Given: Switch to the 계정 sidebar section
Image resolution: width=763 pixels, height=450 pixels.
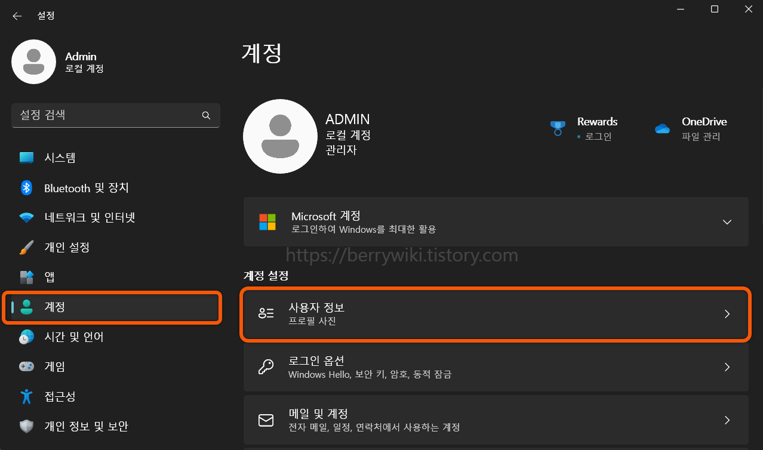Looking at the screenshot, I should click(57, 307).
